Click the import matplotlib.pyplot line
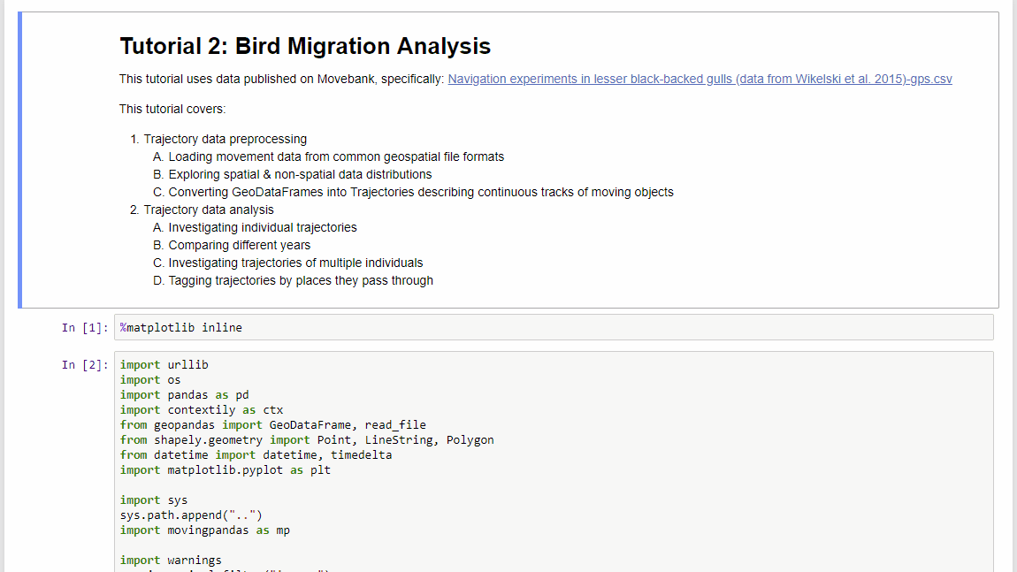Viewport: 1017px width, 572px height. (x=226, y=469)
